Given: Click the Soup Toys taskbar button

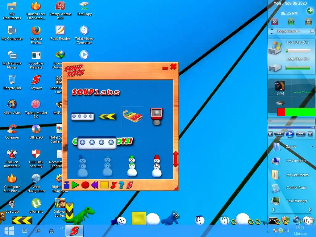Looking at the screenshot, I should pos(74,231).
